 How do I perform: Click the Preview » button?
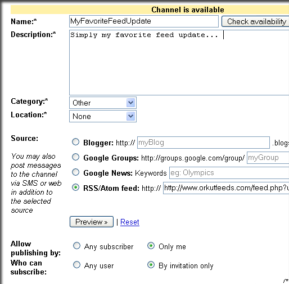[92, 222]
